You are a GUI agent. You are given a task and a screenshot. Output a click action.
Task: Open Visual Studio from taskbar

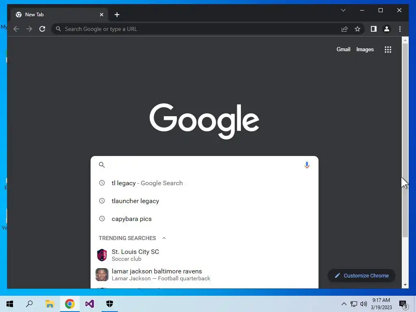(90, 304)
